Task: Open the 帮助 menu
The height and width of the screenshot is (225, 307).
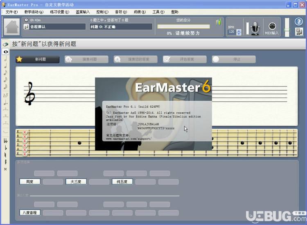Action: pyautogui.click(x=175, y=12)
